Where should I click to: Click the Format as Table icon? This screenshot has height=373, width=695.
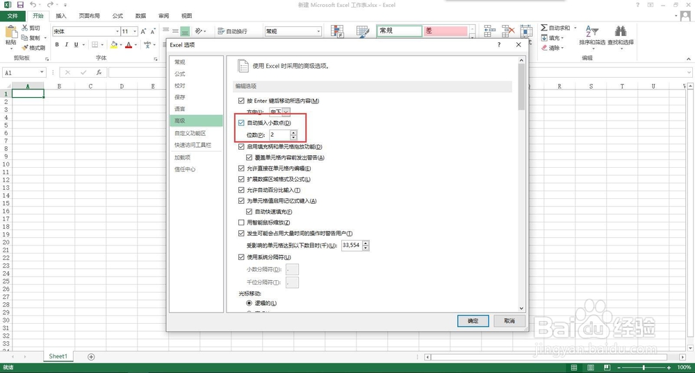[x=363, y=31]
